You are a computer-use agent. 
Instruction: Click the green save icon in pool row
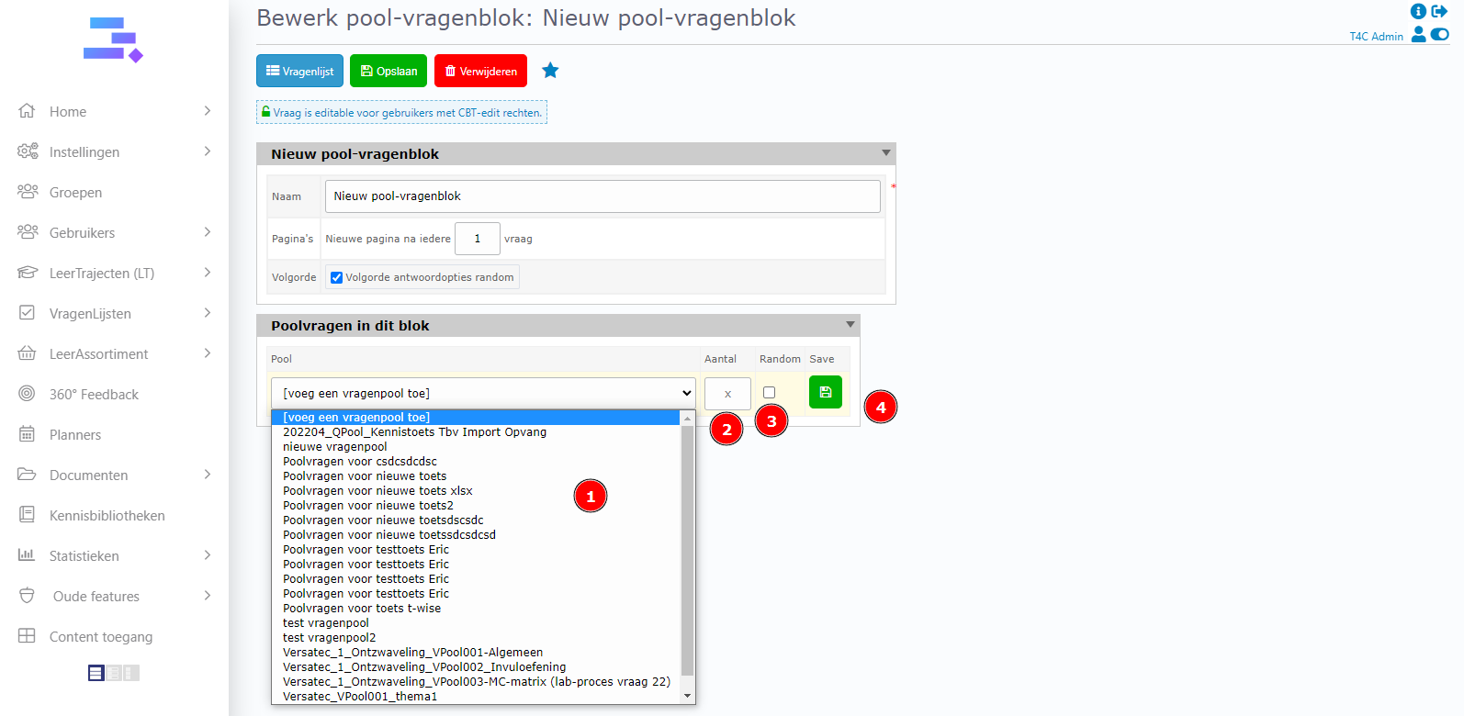click(x=825, y=392)
